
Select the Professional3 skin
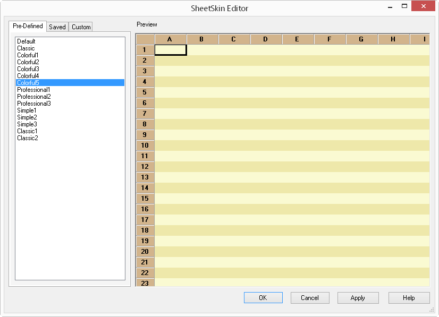pos(33,103)
